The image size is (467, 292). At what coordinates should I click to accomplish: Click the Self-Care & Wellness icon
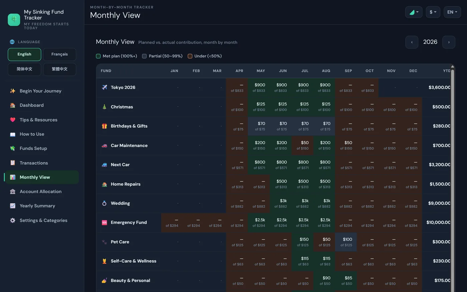104,261
